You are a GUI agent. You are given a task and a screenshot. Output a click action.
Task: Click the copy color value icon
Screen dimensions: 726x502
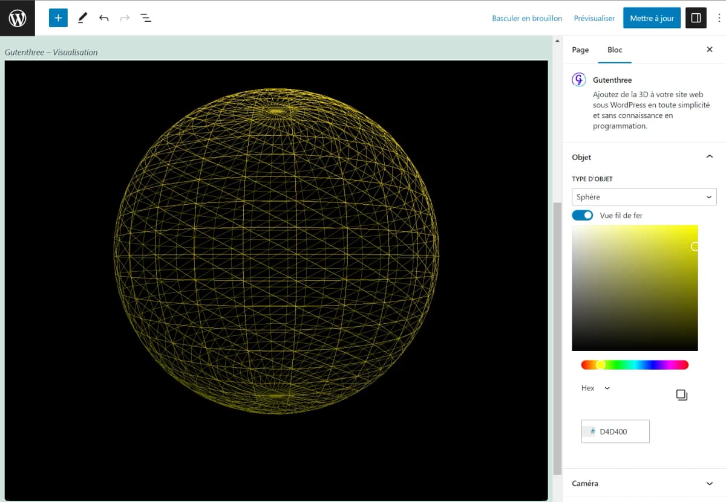click(682, 395)
